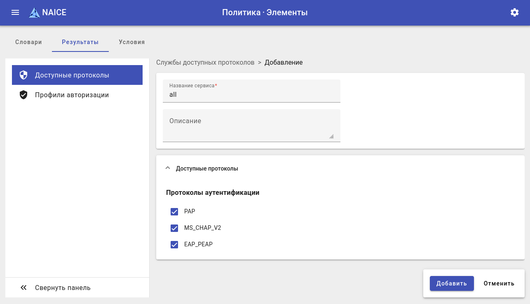Open the Условия tab
The height and width of the screenshot is (304, 530).
coord(132,42)
